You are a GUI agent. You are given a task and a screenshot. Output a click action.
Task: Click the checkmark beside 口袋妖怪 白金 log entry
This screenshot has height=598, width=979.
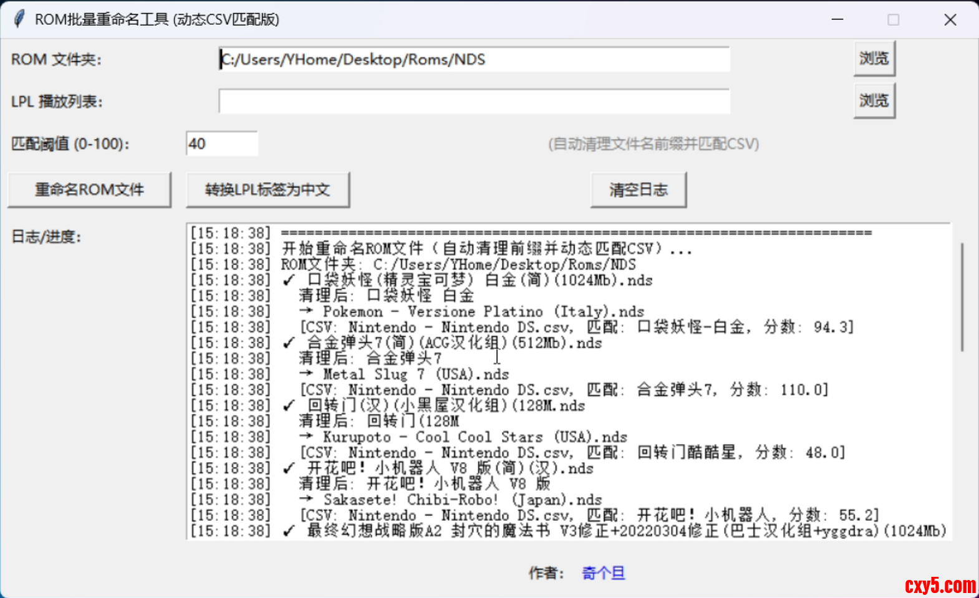coord(289,280)
